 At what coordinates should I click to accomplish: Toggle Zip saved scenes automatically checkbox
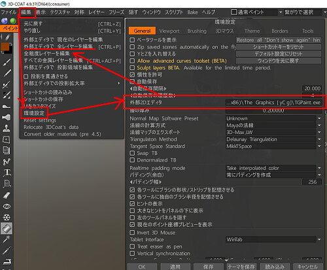[x=132, y=47]
